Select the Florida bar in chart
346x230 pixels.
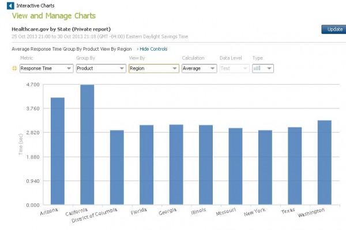coord(146,165)
